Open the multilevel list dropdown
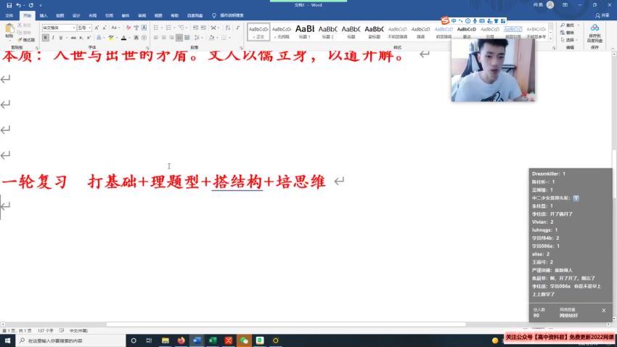The height and width of the screenshot is (347, 617). pyautogui.click(x=186, y=28)
